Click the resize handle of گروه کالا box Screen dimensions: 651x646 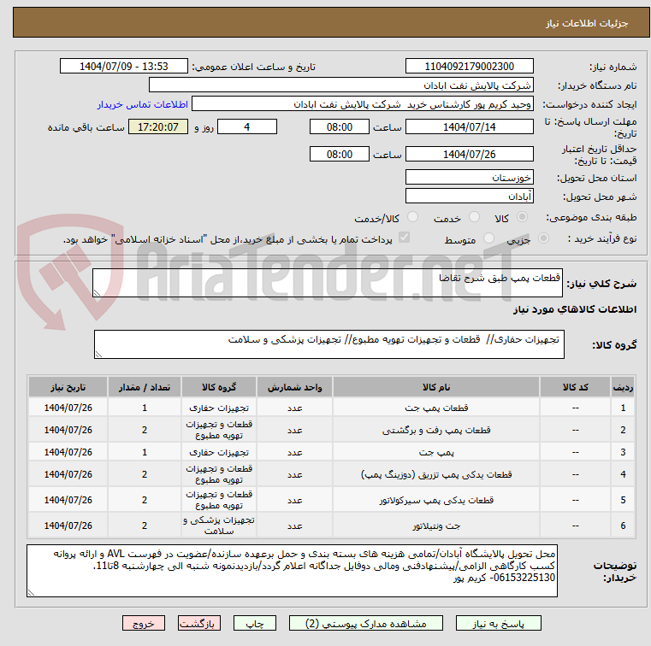(x=99, y=354)
